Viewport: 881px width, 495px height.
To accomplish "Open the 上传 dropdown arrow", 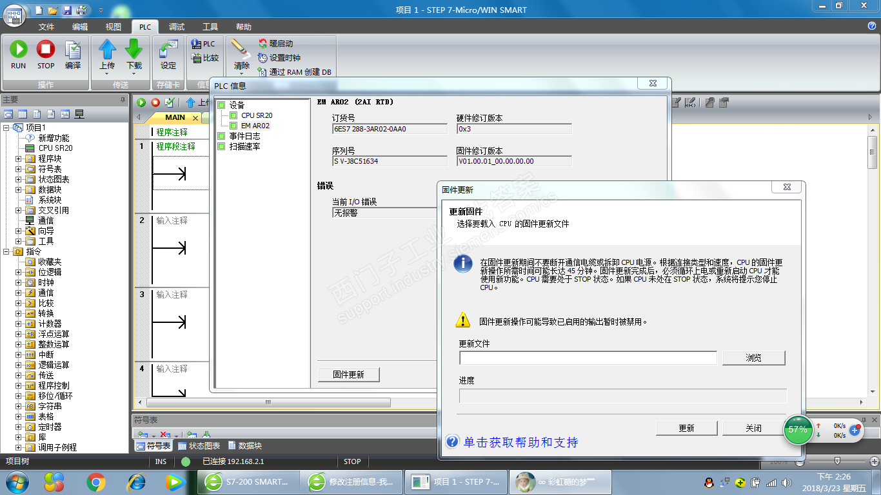I will [107, 73].
